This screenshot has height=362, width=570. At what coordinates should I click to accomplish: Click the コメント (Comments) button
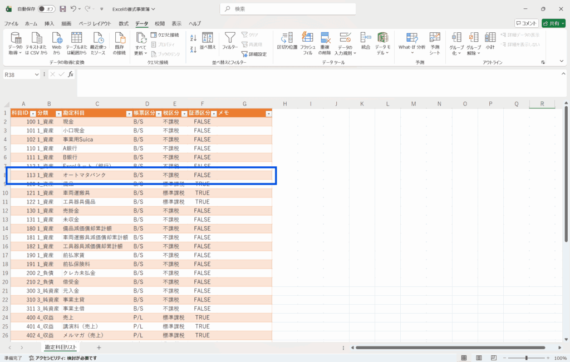point(526,23)
